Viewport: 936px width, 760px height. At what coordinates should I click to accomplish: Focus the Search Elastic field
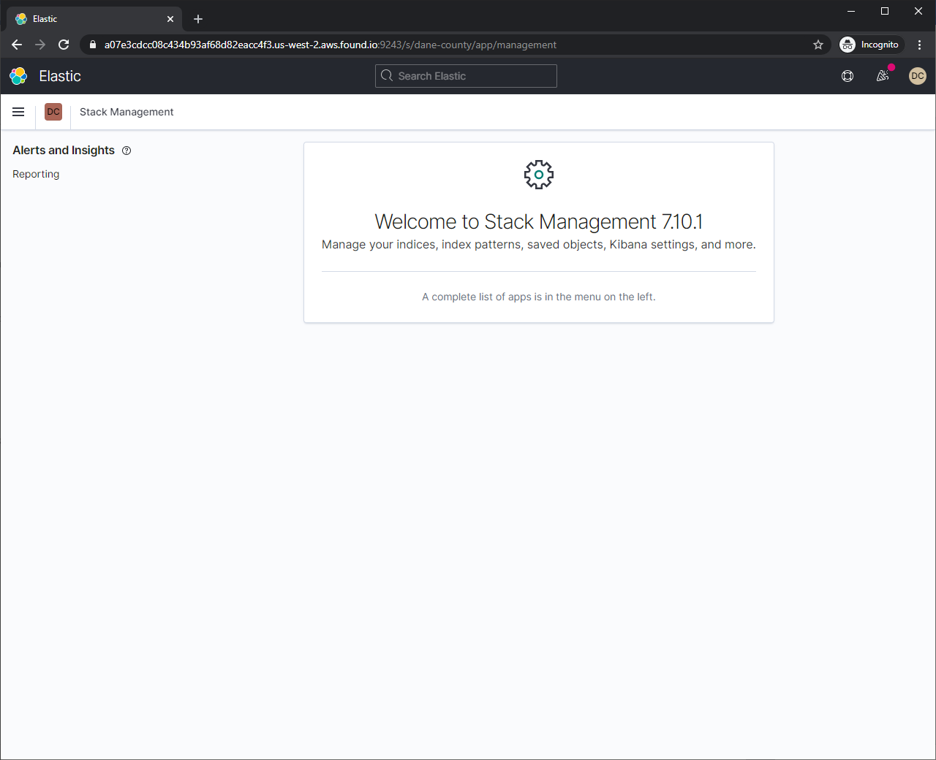click(x=466, y=76)
